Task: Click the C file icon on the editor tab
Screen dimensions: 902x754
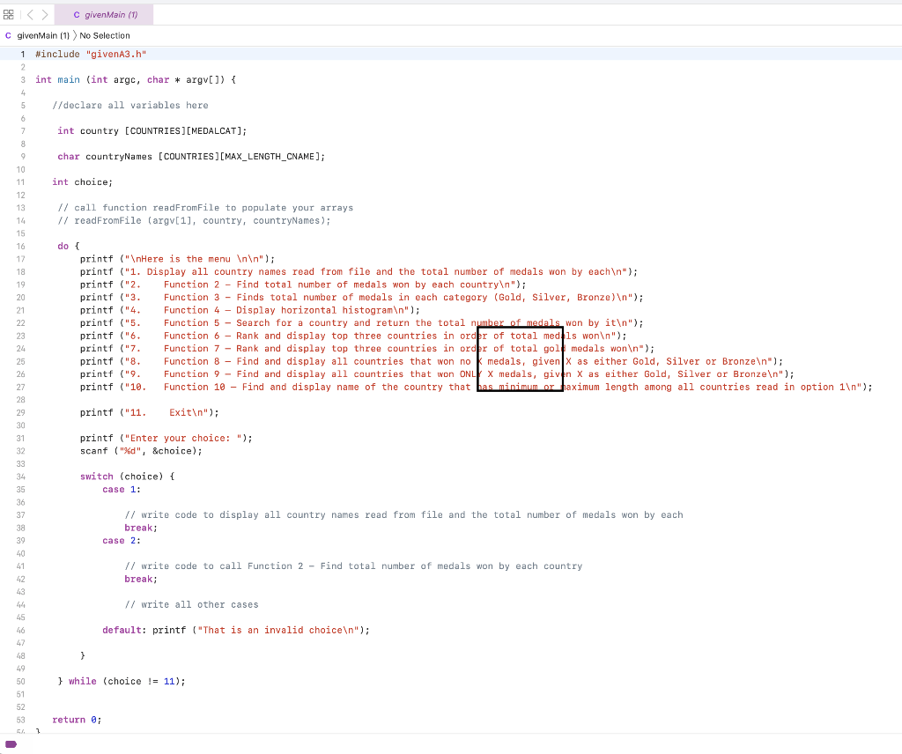Action: [x=78, y=14]
